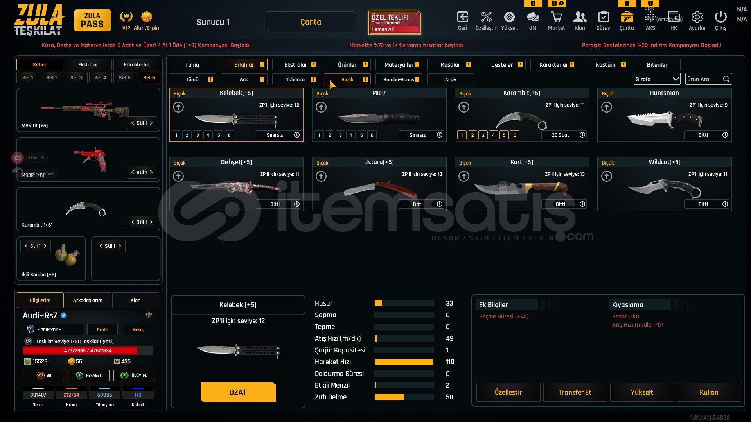This screenshot has height=422, width=751.
Task: Click upgrade arrow on Karambit[+6] card
Action: click(x=464, y=107)
